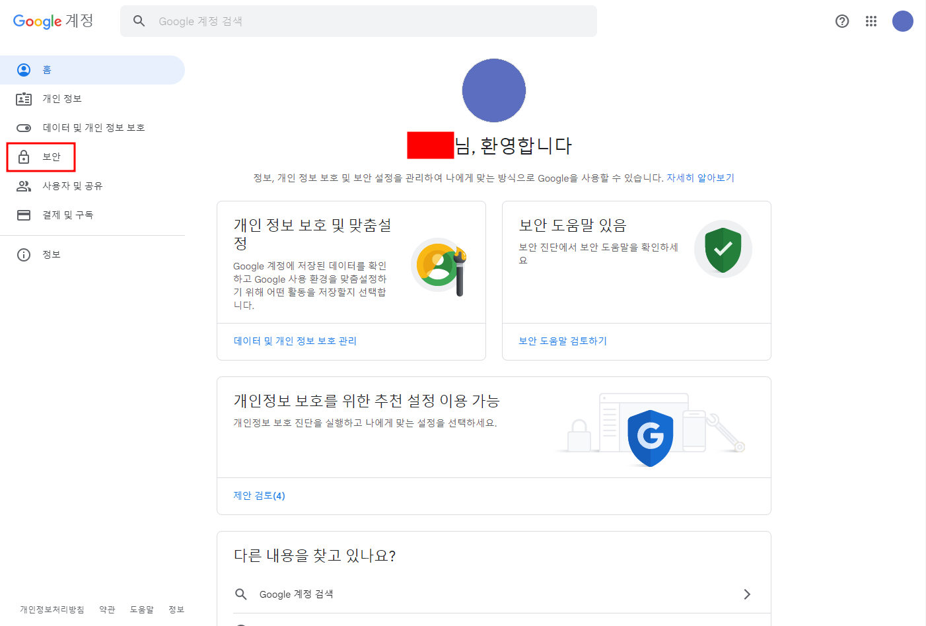Click the blue Google shield illustration
Viewport: 926px width, 626px height.
pyautogui.click(x=651, y=438)
